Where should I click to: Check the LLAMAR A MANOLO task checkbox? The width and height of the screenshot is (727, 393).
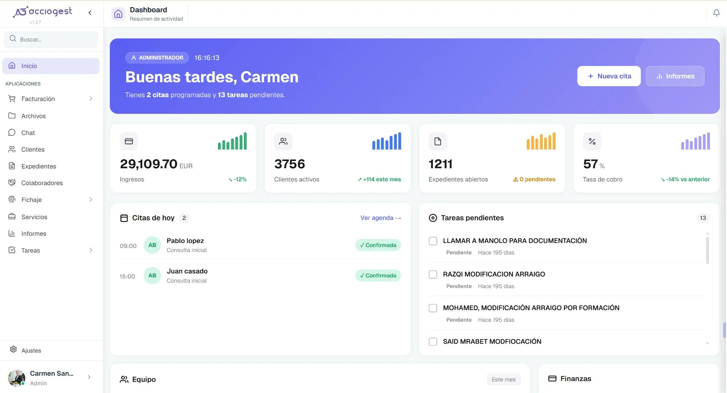(x=433, y=241)
